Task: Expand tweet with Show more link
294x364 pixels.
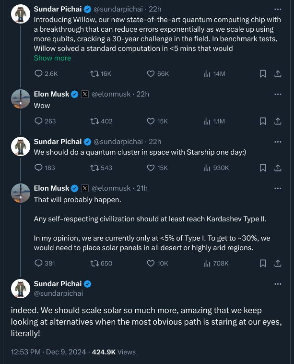Action: click(x=52, y=58)
